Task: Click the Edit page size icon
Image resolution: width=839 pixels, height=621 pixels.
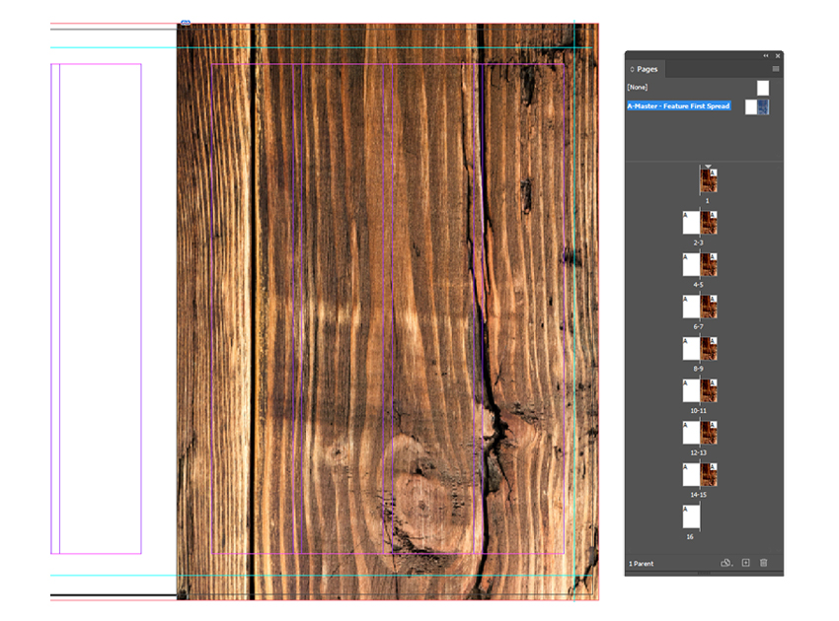Action: 726,563
